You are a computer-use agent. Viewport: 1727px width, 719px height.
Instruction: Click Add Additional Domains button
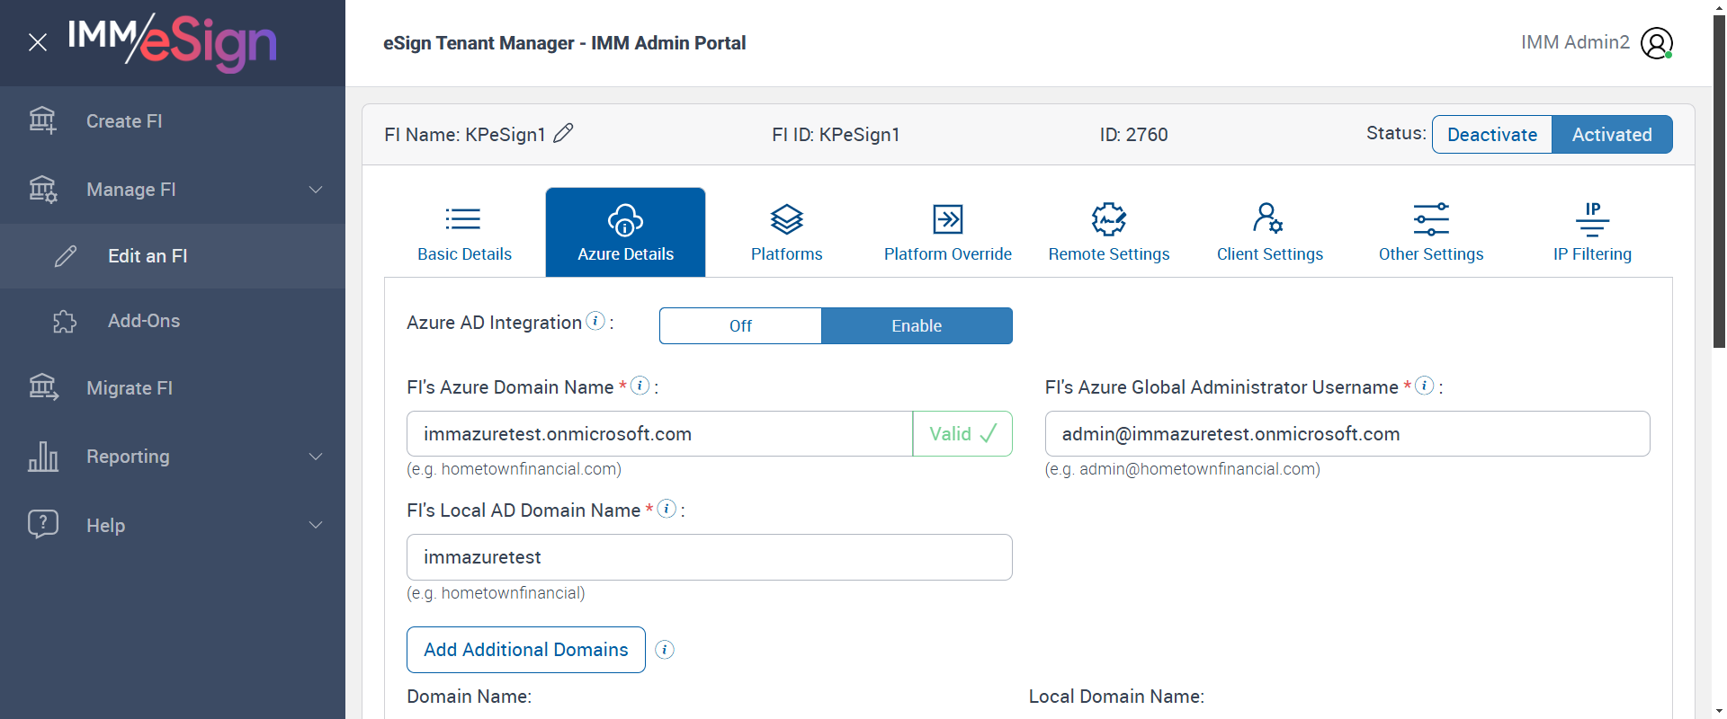click(x=525, y=650)
